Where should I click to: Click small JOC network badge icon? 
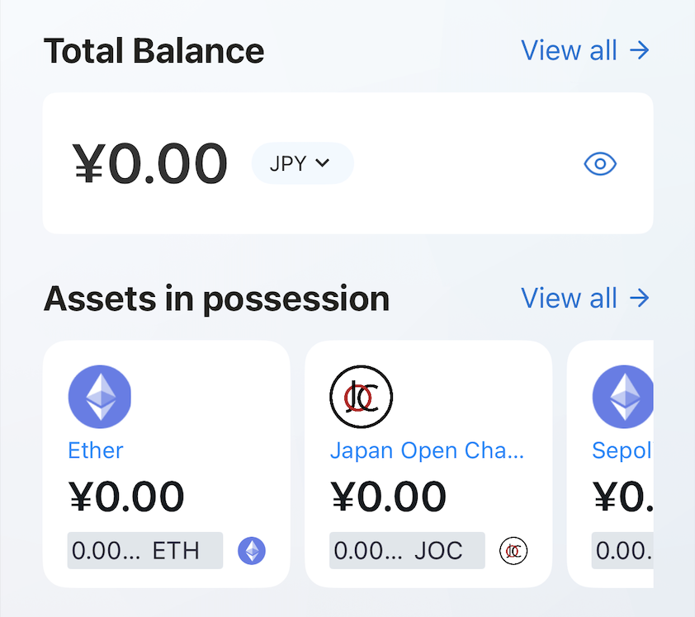pyautogui.click(x=513, y=550)
